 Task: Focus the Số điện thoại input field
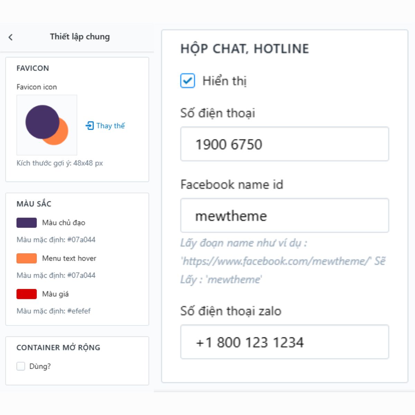[x=285, y=144]
